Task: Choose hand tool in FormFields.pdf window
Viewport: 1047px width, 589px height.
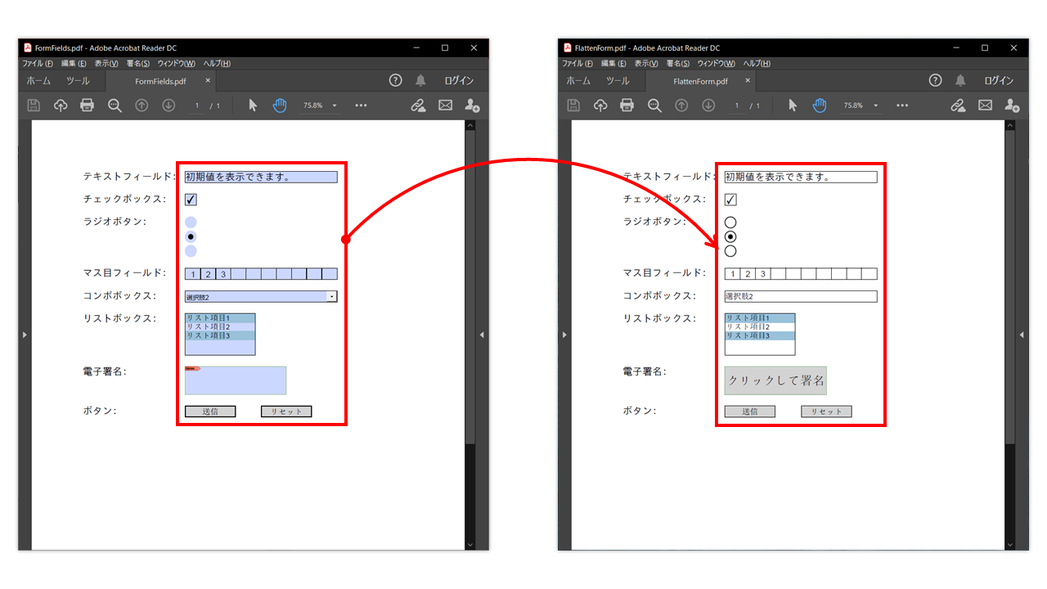Action: pos(280,106)
